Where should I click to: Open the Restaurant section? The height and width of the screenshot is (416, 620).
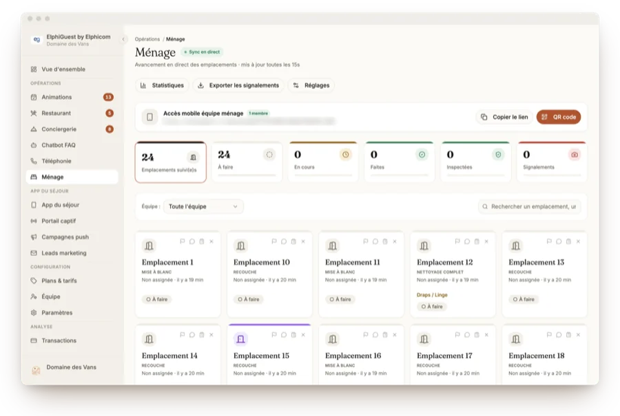(72, 113)
